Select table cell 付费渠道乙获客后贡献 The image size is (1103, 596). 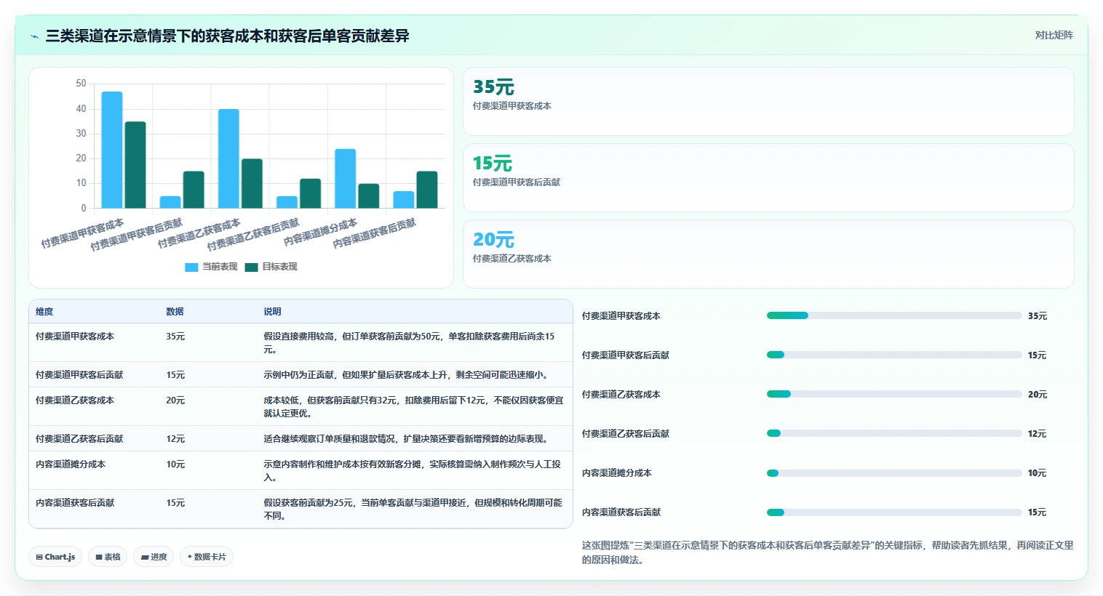(x=79, y=439)
